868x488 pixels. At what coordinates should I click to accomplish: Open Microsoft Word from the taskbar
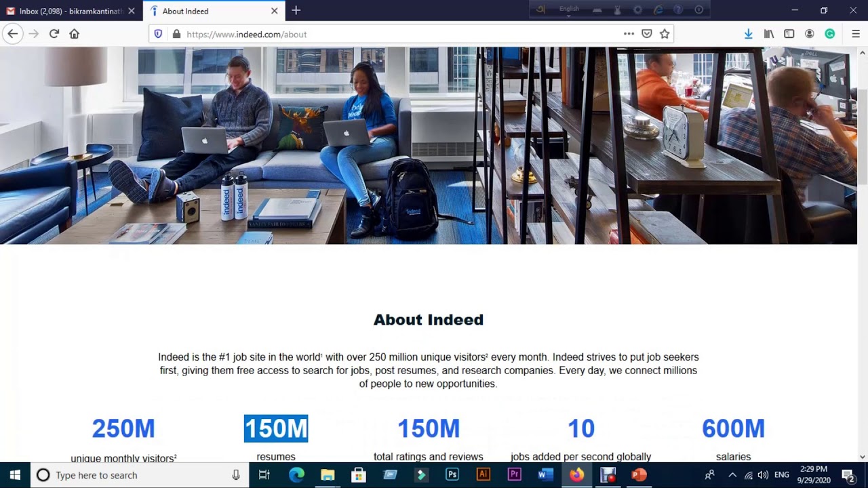tap(545, 475)
